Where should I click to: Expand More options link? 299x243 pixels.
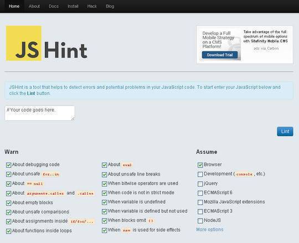(209, 230)
